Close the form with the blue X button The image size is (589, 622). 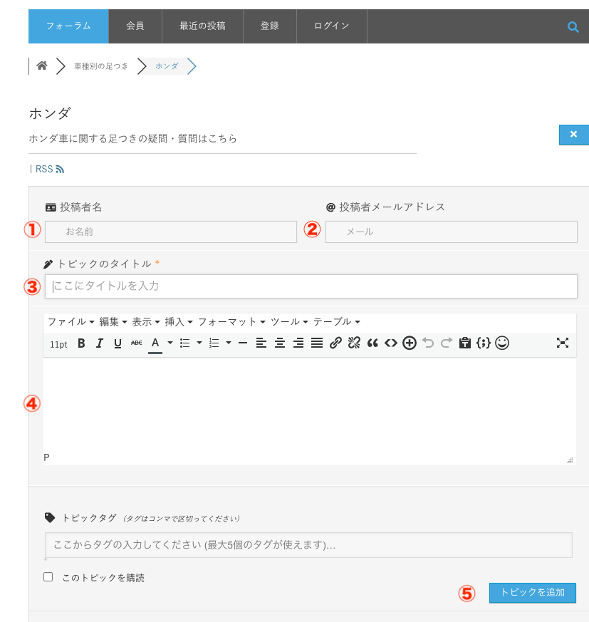pos(573,134)
